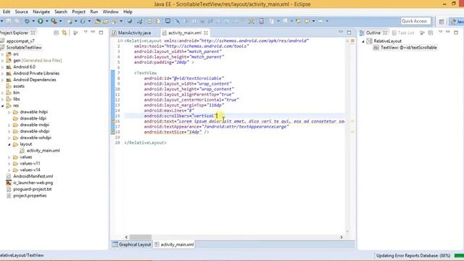Open the Run button dropdown arrow

(x=46, y=21)
